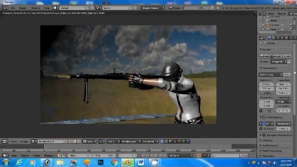This screenshot has height=167, width=297.
Task: Select the Scene properties tab icon
Action: click(x=278, y=38)
